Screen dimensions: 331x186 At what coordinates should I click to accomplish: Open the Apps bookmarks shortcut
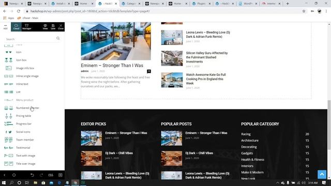9,18
